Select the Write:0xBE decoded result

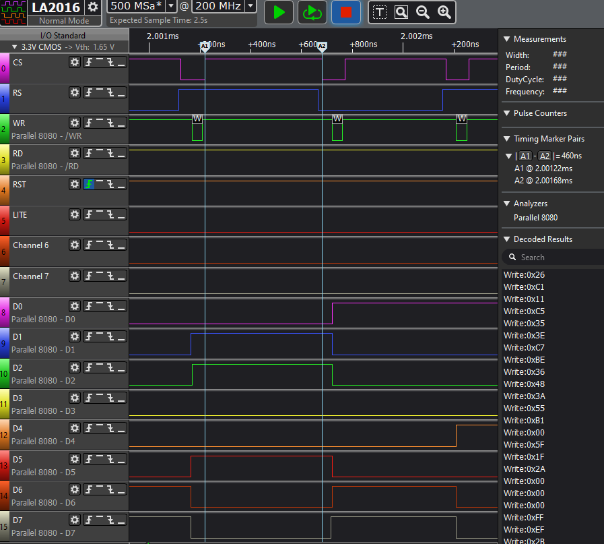(524, 360)
